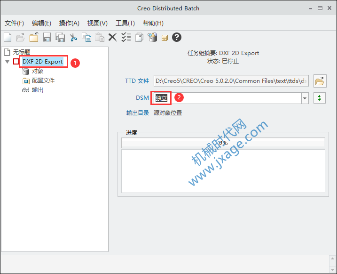337x274 pixels.
Task: Select the 无标题 root tree item
Action: point(22,52)
